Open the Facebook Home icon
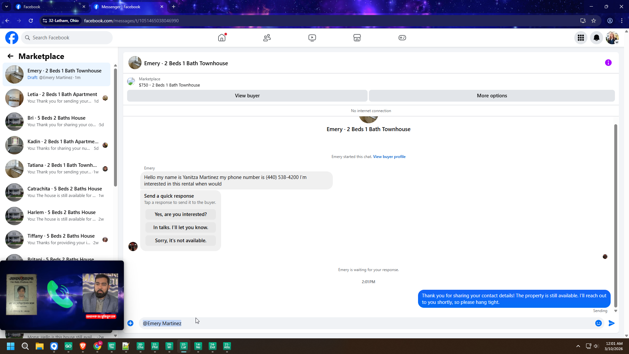Screen dimensions: 629x354 pos(222,38)
